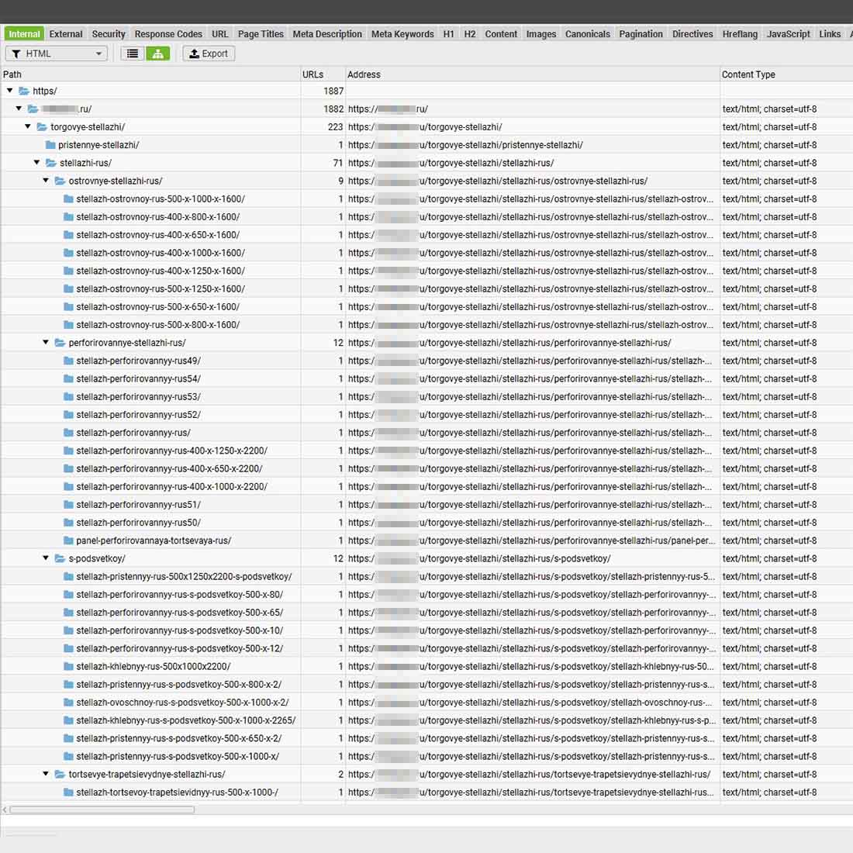Viewport: 853px width, 853px height.
Task: Collapse the torgovye-stellazhi/ tree node
Action: [x=28, y=126]
